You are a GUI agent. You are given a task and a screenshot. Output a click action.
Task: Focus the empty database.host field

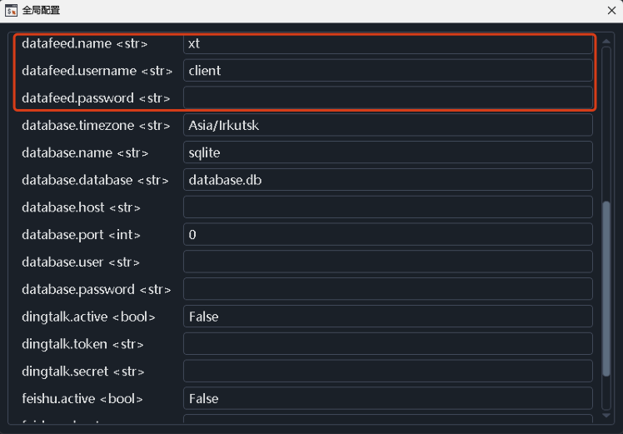click(x=388, y=207)
